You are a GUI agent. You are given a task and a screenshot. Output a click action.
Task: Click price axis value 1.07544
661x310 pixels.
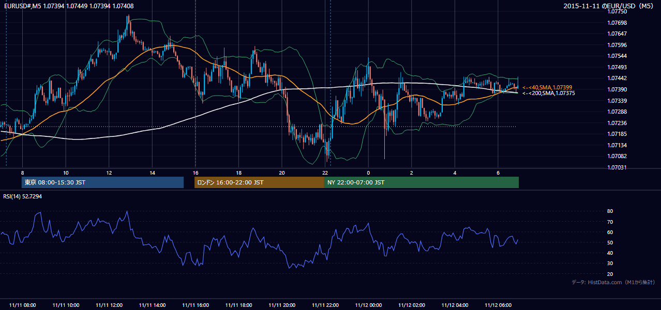point(618,56)
